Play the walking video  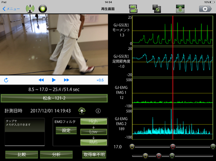54,80
